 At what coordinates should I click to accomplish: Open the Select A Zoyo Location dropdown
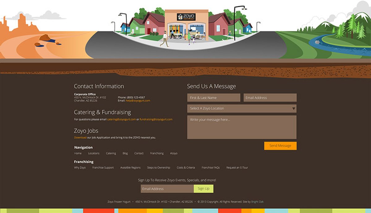[x=241, y=109]
